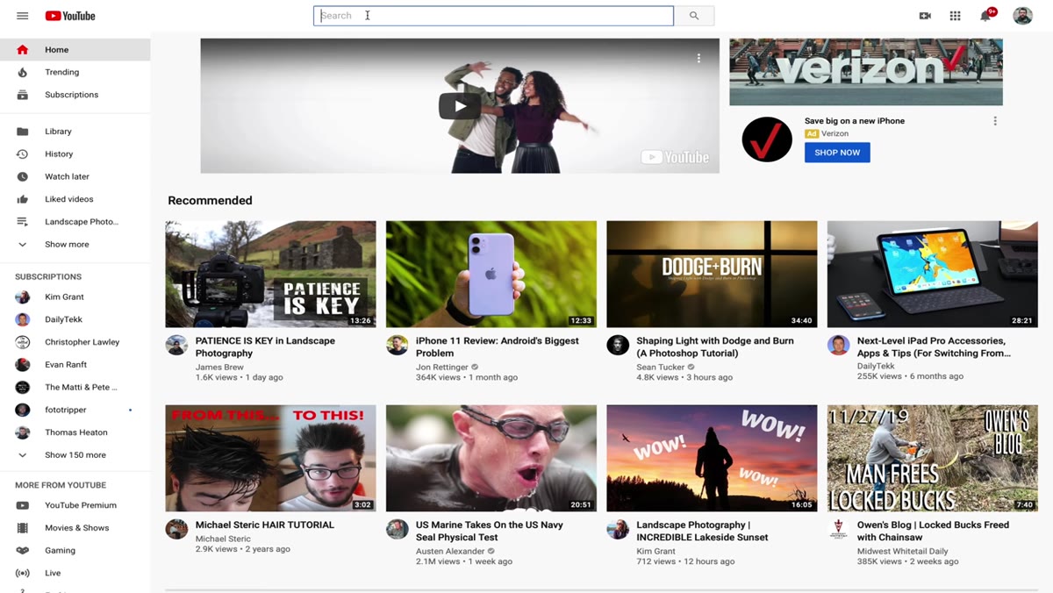
Task: Click Austen Alexander channel avatar
Action: click(398, 529)
